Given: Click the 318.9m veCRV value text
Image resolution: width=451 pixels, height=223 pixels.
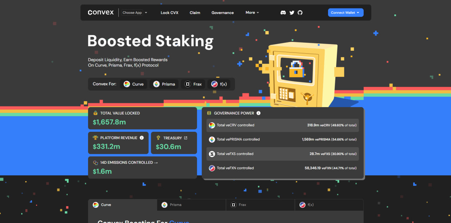Looking at the screenshot, I should [x=332, y=125].
